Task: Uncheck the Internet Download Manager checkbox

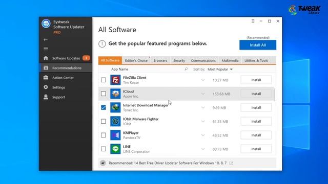Action: pos(104,107)
